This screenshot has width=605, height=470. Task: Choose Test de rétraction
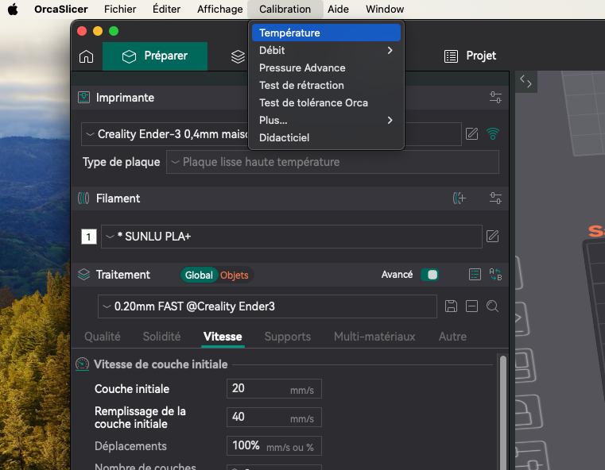327,85
